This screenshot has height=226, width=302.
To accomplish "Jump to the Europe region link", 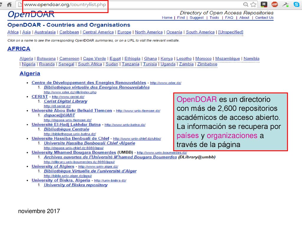I will [x=124, y=32].
